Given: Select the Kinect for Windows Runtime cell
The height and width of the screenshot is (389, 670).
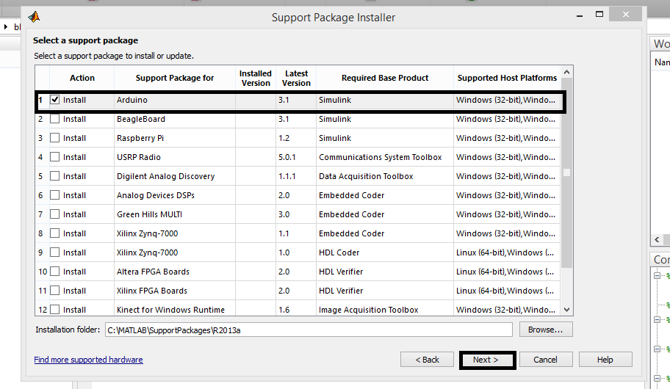Looking at the screenshot, I should (175, 309).
